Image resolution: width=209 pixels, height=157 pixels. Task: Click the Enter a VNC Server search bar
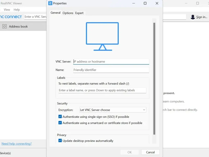point(36,17)
